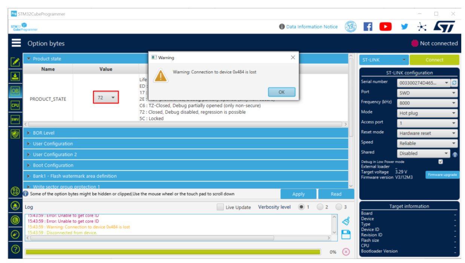Clear the log with the broom icon

click(346, 221)
